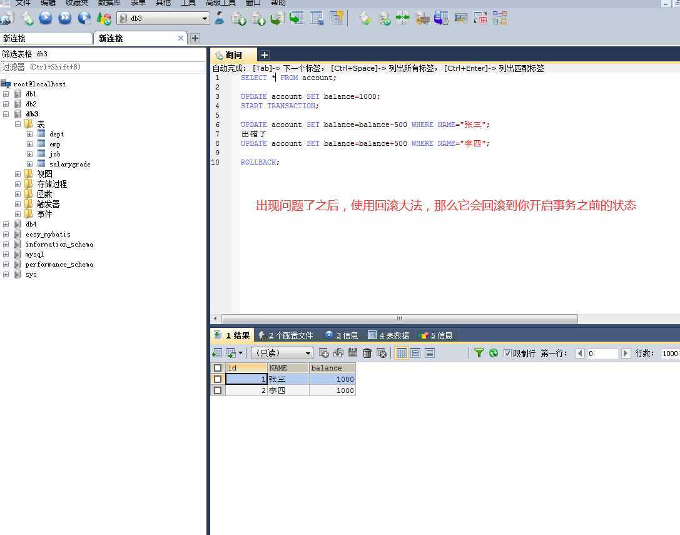Expand the information_schema database node

click(x=6, y=244)
